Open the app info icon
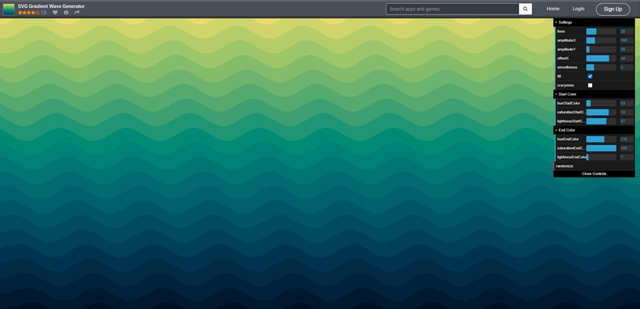The width and height of the screenshot is (640, 309). (66, 13)
